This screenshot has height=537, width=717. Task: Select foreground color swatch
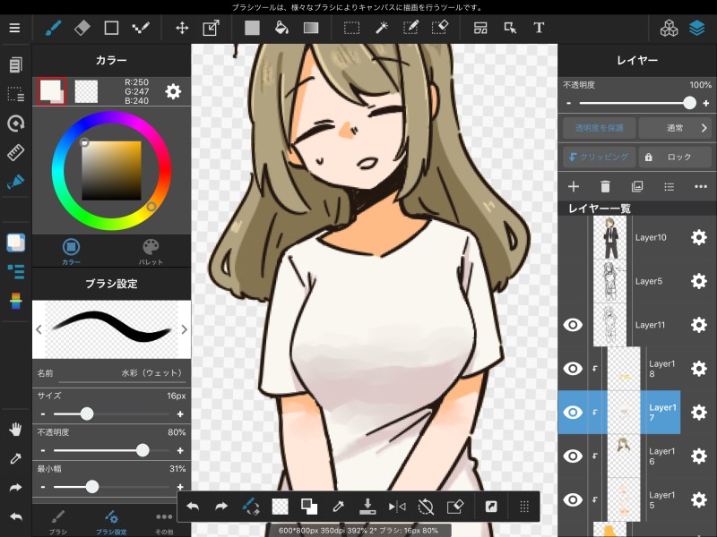pos(51,91)
